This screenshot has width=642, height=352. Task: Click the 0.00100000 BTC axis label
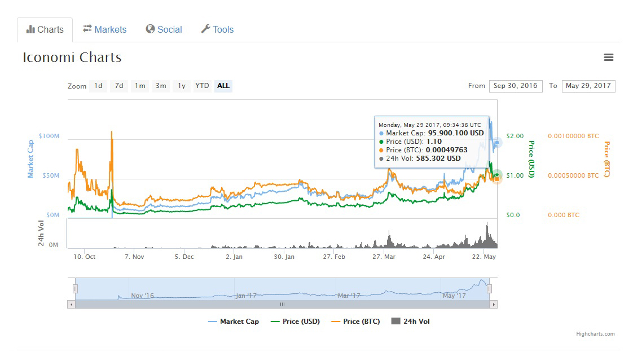click(x=573, y=136)
